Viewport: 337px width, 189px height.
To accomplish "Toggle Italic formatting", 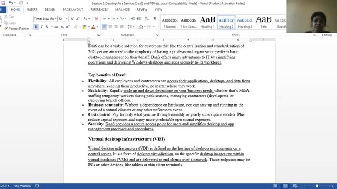I will 42,27.
